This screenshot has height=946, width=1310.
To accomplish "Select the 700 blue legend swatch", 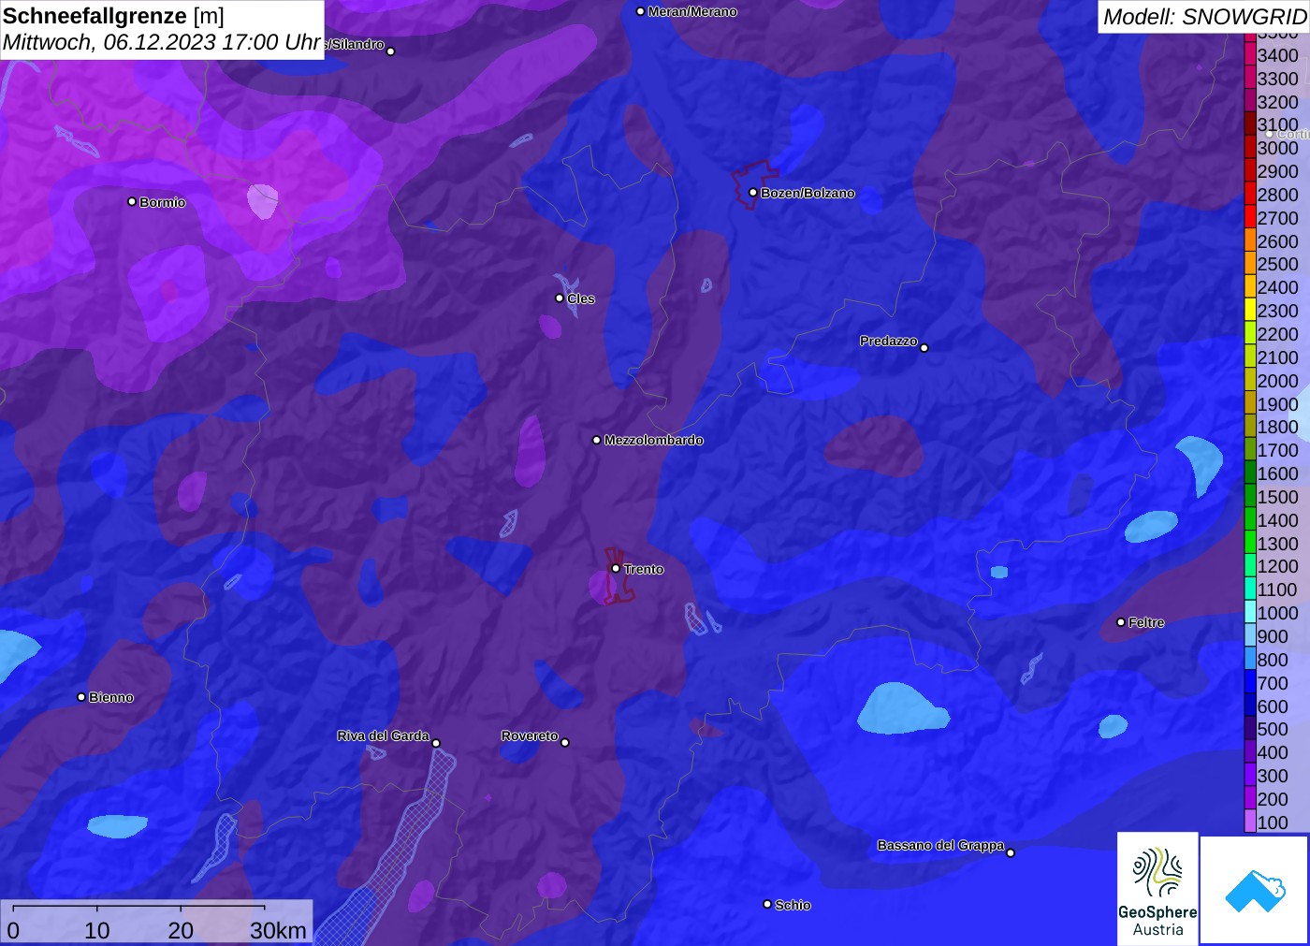I will pyautogui.click(x=1250, y=683).
